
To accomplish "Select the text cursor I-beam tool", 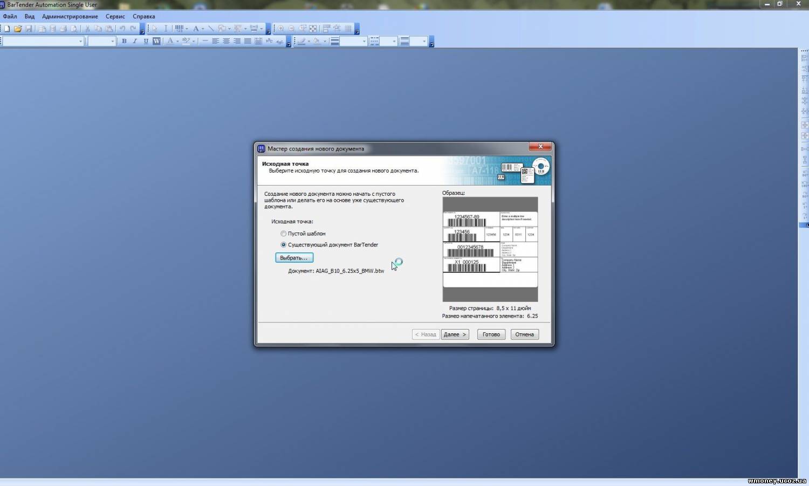I will (x=166, y=28).
